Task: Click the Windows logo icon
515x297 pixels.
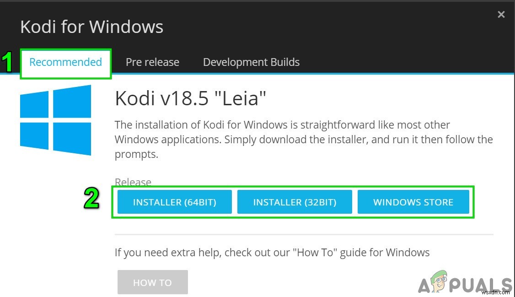Action: point(55,120)
